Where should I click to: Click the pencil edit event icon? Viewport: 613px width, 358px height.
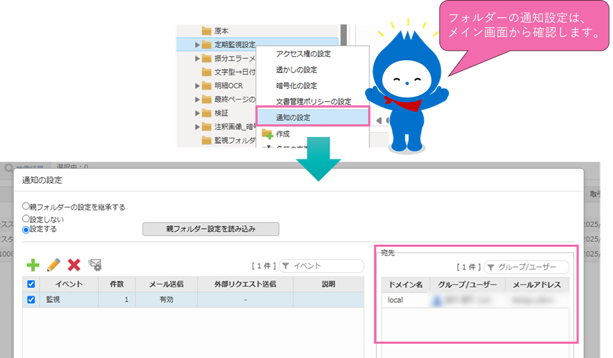[54, 265]
